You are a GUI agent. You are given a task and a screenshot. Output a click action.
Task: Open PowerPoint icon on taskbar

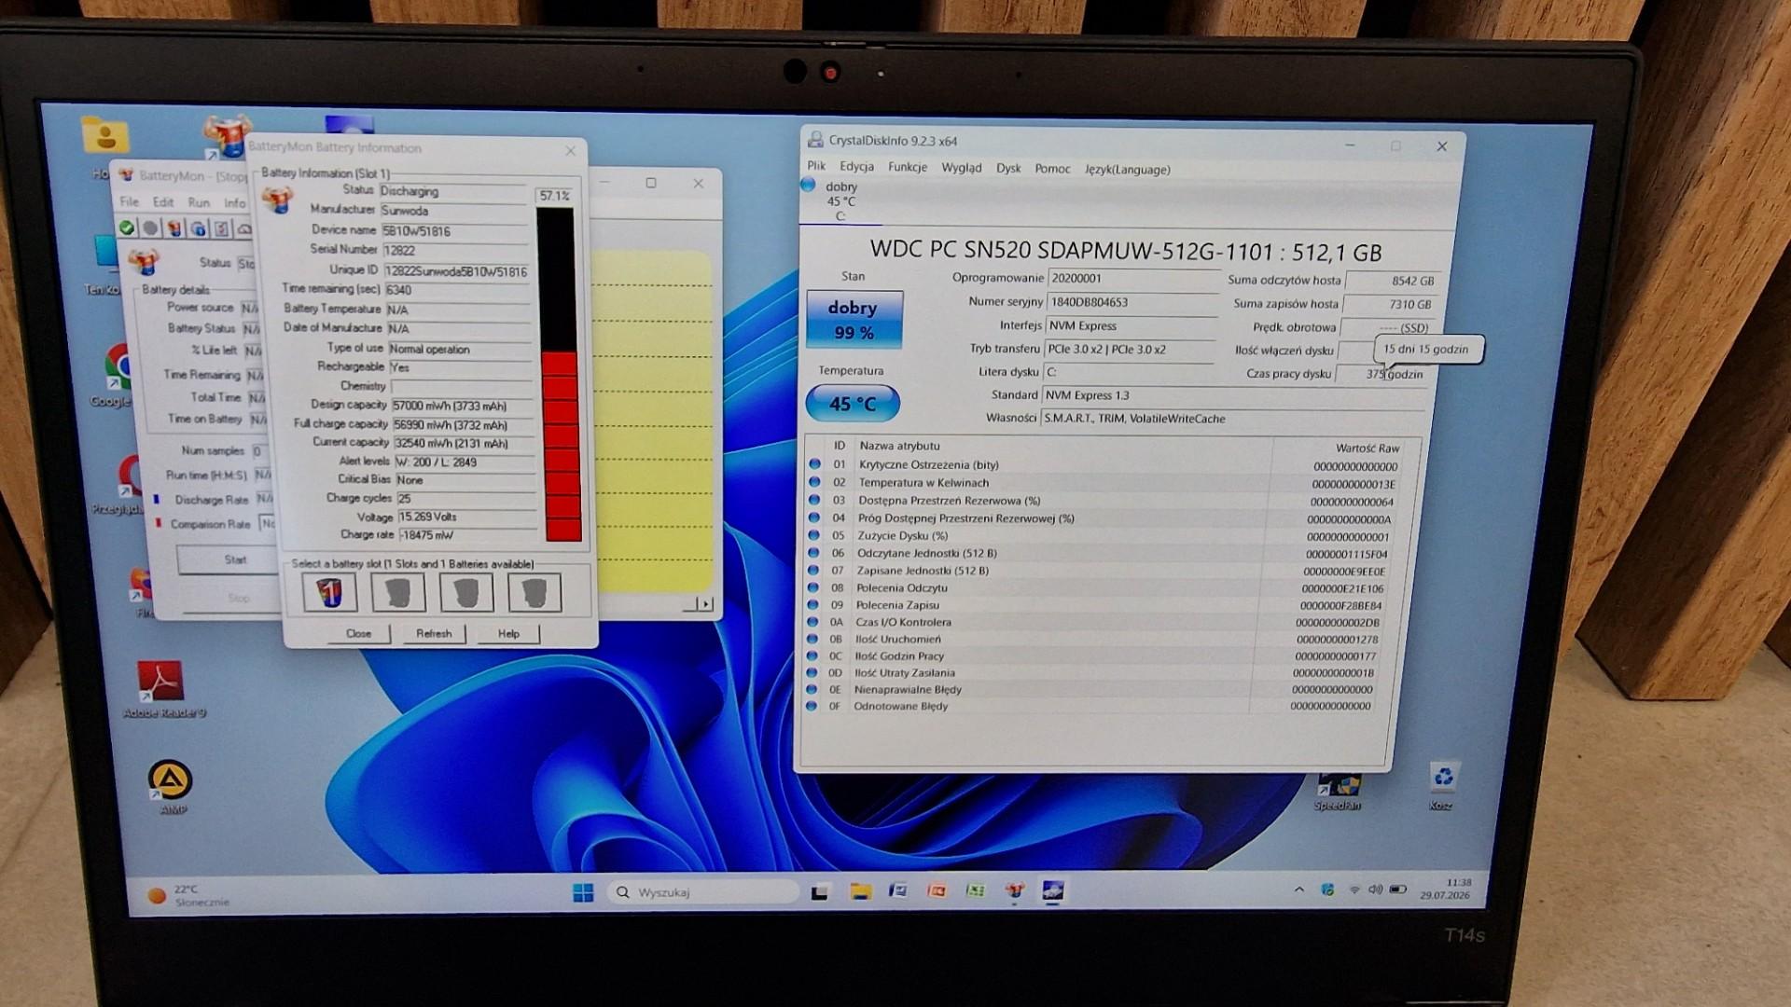pyautogui.click(x=937, y=891)
